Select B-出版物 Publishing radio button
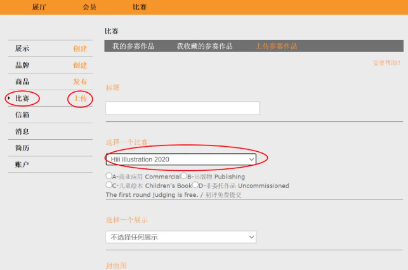Screen dimensions: 408x270 click(x=184, y=176)
